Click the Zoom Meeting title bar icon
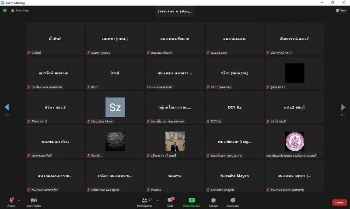350x209 pixels. click(x=3, y=3)
